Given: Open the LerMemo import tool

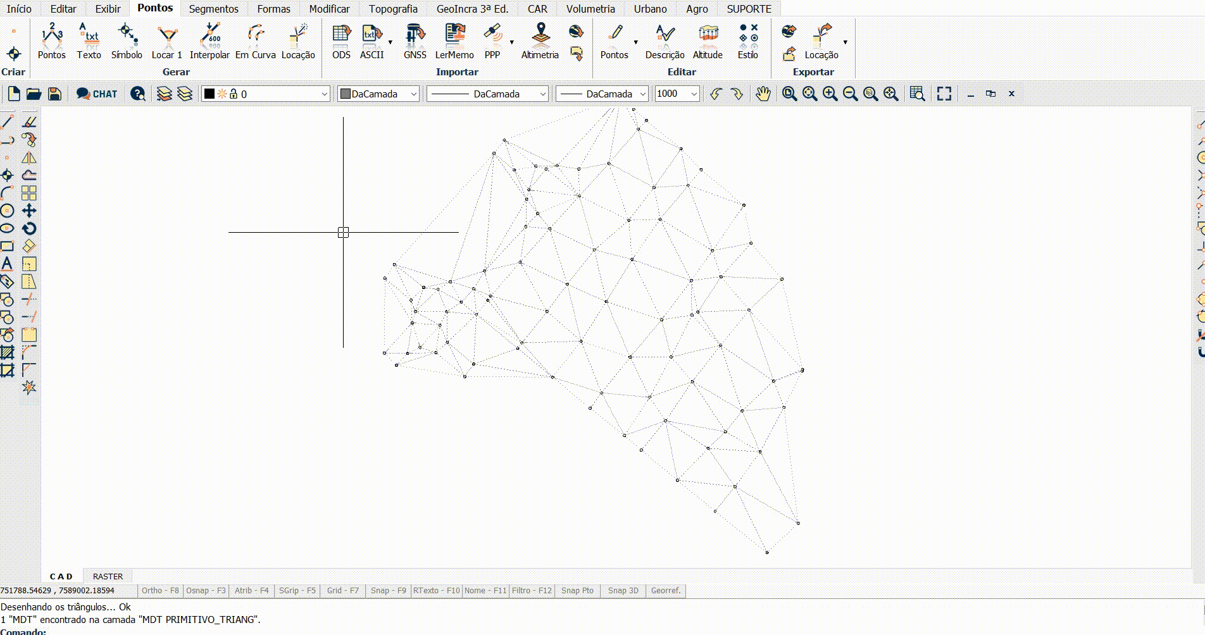Looking at the screenshot, I should pyautogui.click(x=454, y=42).
